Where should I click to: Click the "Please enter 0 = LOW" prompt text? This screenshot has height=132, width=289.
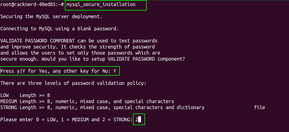tap(66, 120)
